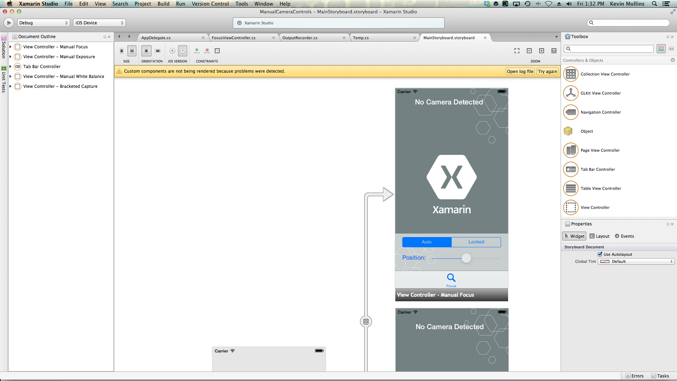Switch to the FocusViewController.cs tab
The height and width of the screenshot is (381, 677).
tap(234, 37)
